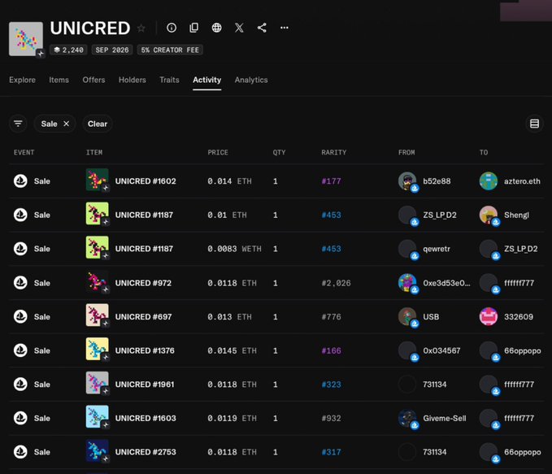Open seller qewretr profile
The width and height of the screenshot is (552, 474).
coord(437,249)
